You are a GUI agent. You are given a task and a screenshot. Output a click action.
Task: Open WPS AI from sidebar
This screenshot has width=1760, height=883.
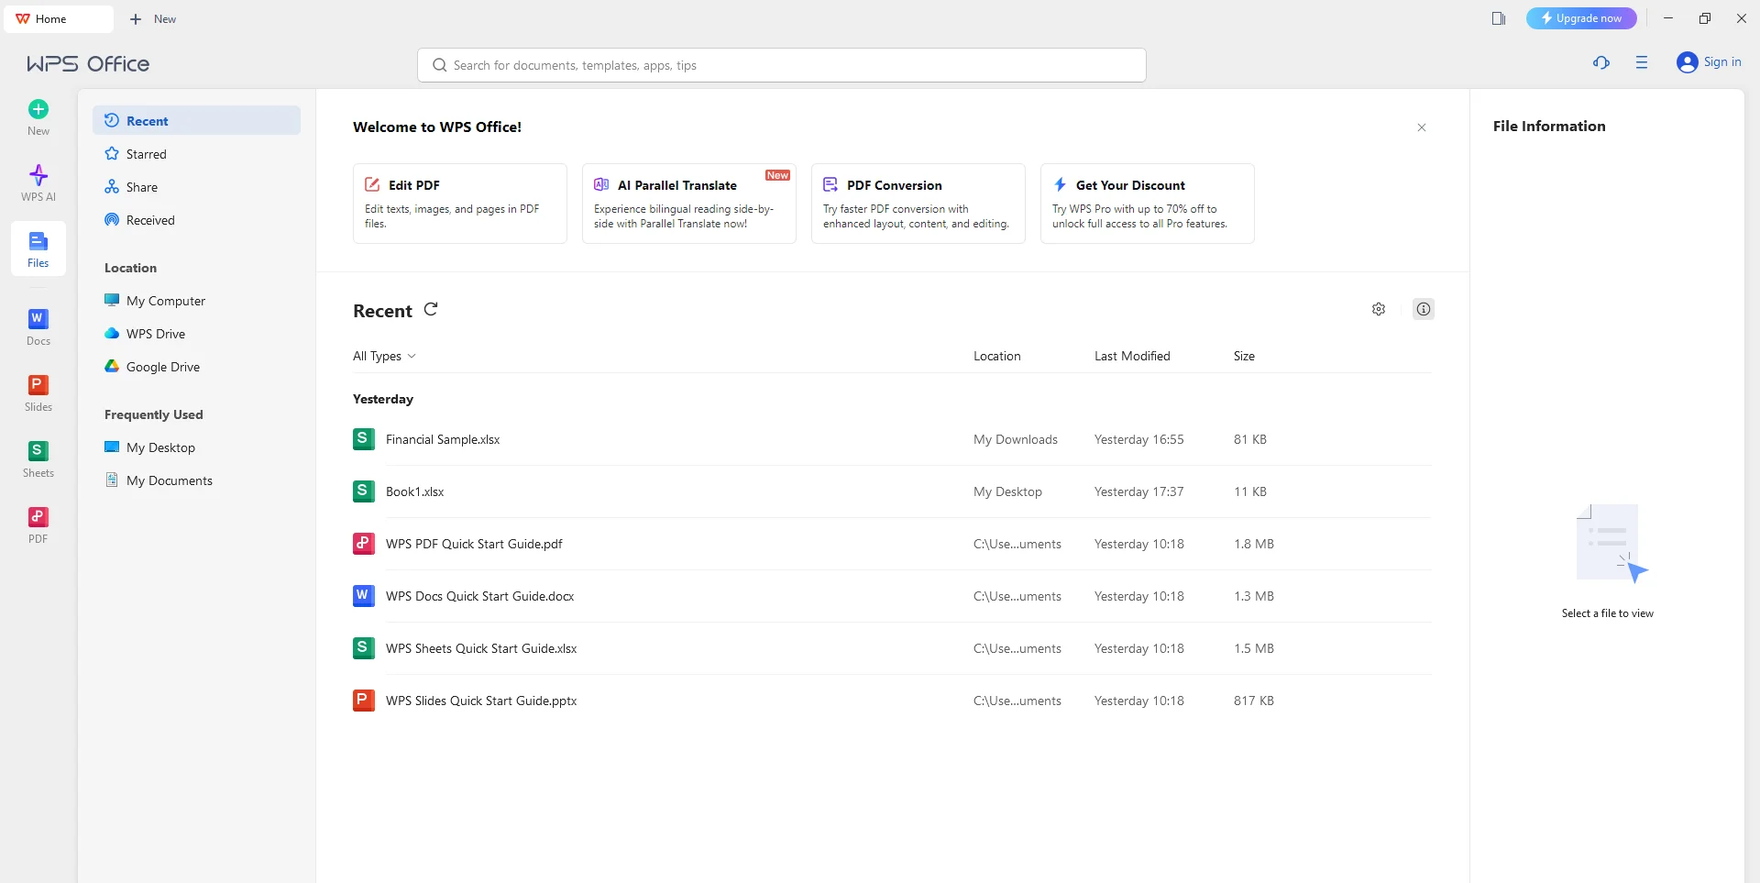tap(38, 182)
